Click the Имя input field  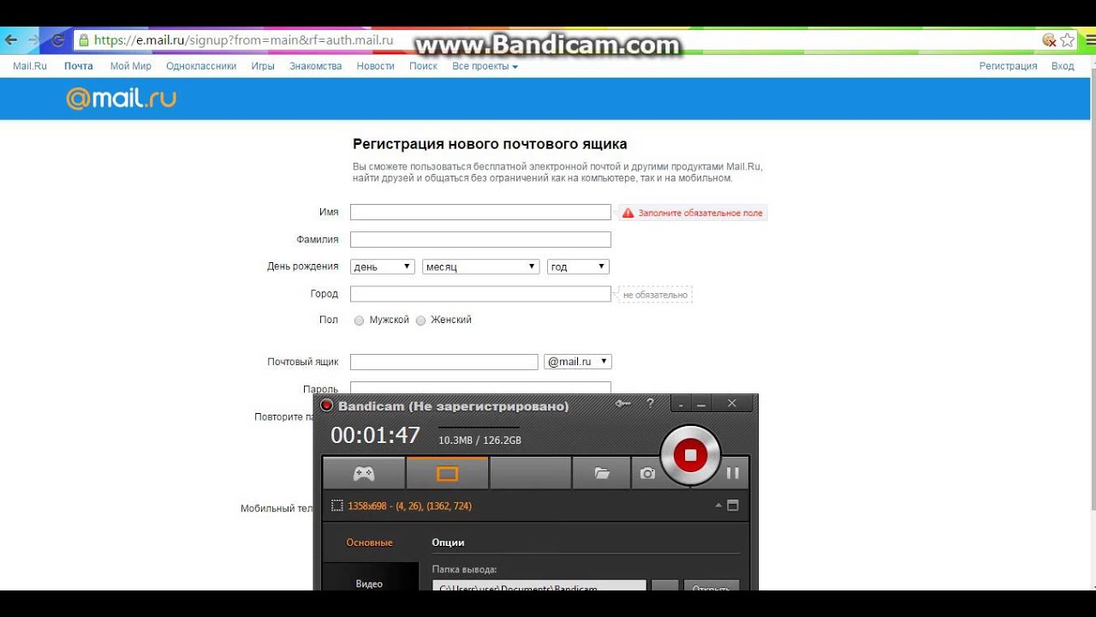[x=480, y=212]
